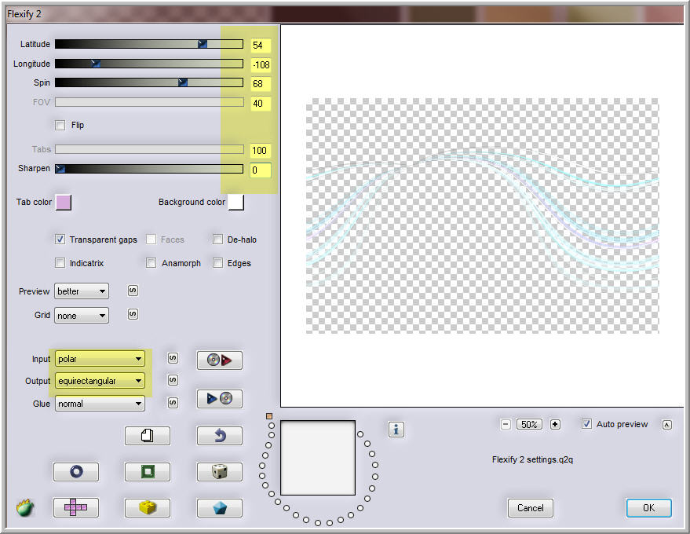This screenshot has width=690, height=534.
Task: Click the Flexify 2 settings.q2q text
Action: point(532,459)
